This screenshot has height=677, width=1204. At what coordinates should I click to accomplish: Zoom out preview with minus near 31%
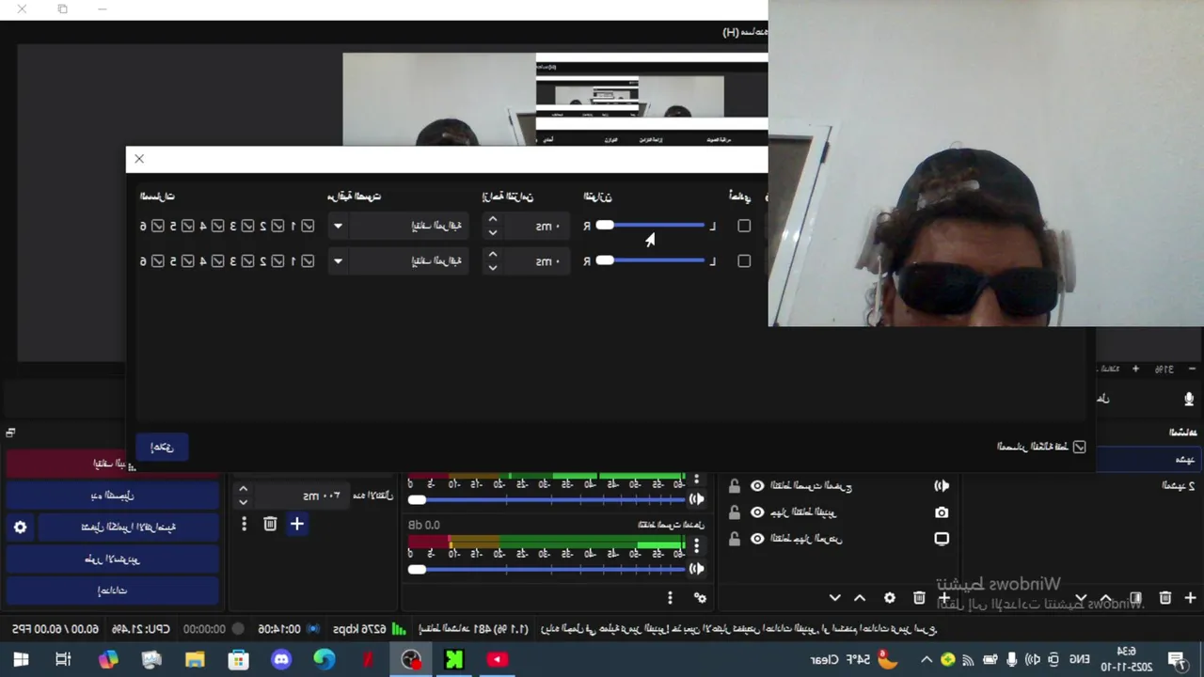coord(1195,370)
